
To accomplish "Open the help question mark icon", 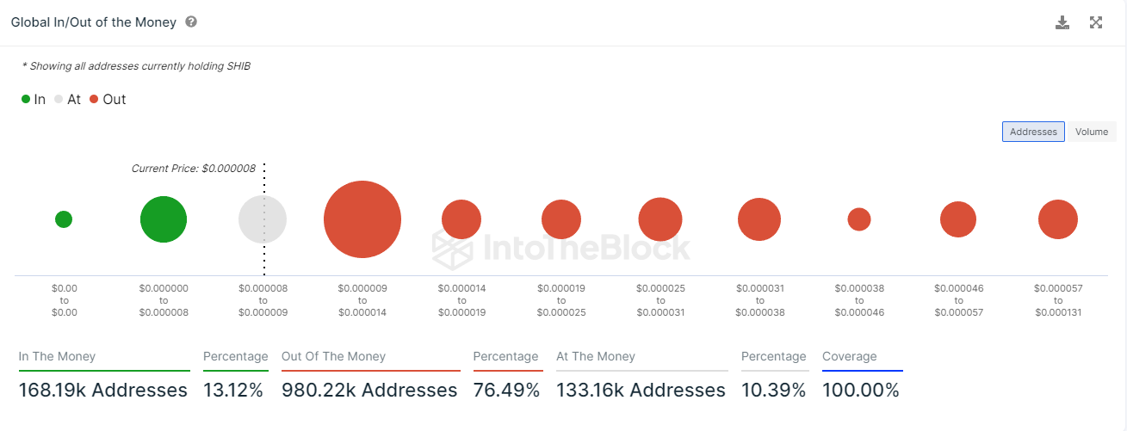I will (191, 22).
